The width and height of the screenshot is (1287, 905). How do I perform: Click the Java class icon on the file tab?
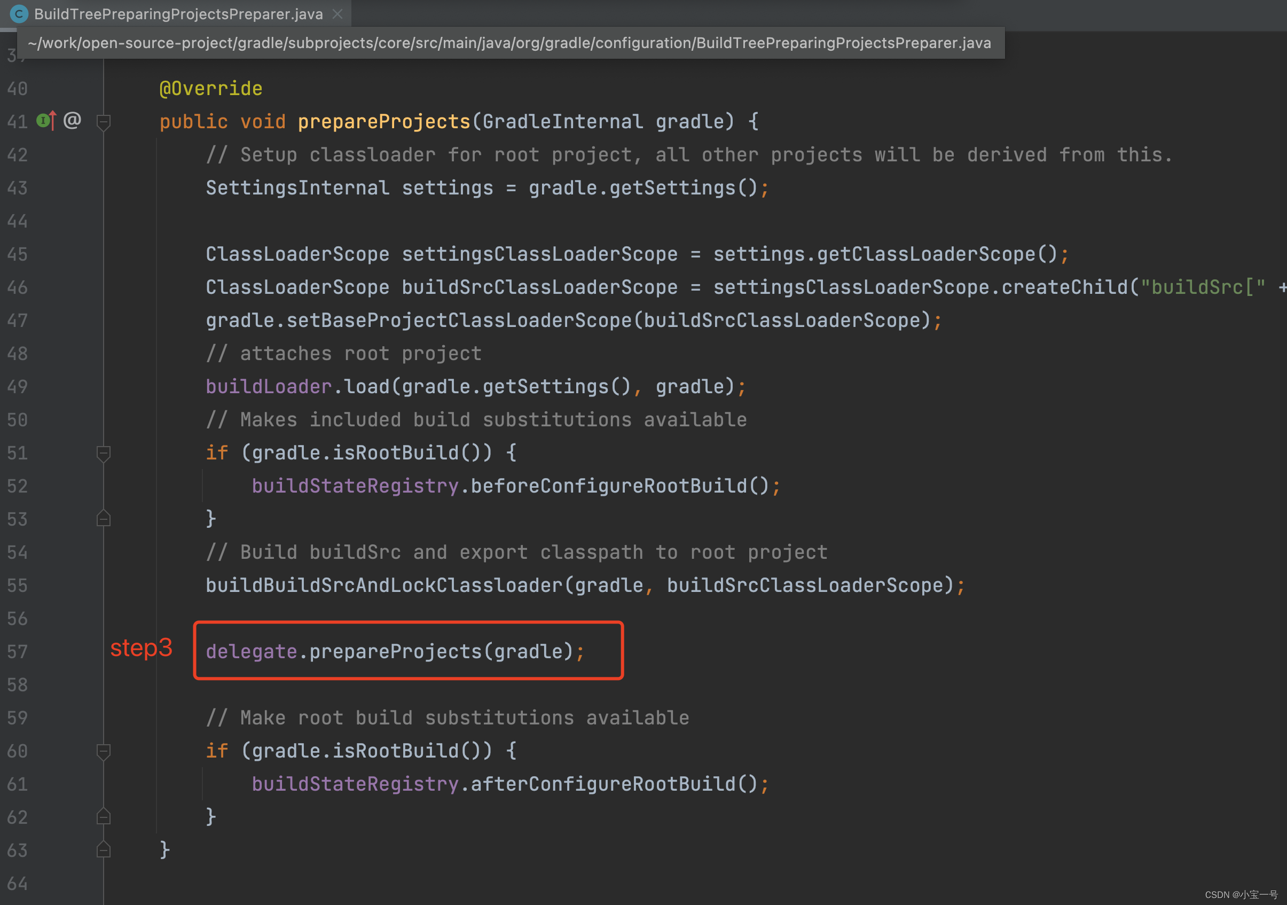coord(19,14)
